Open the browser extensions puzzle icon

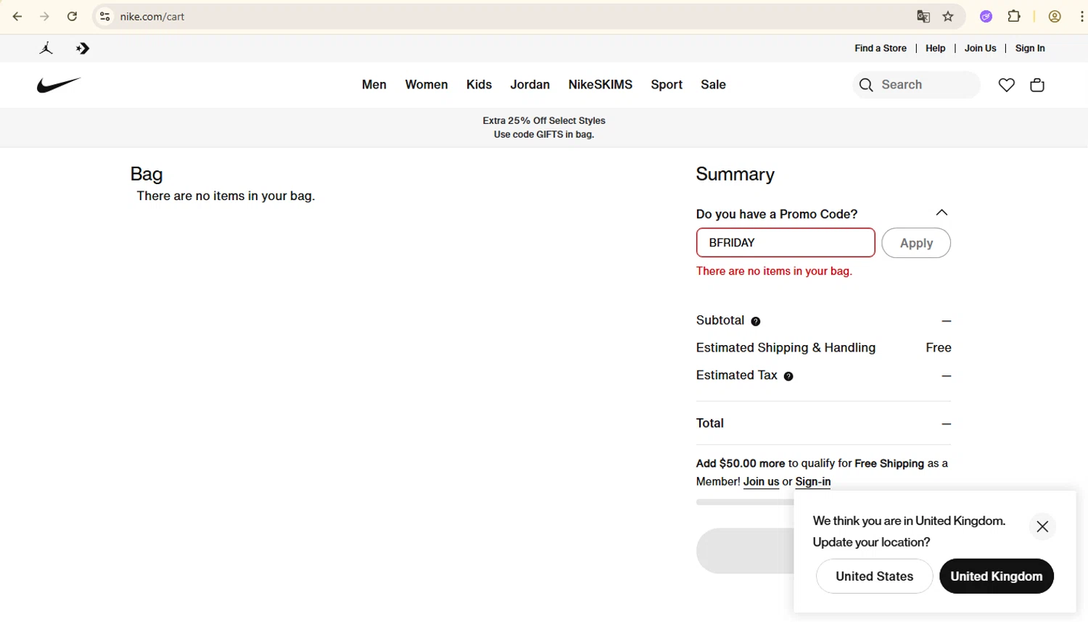click(x=1014, y=16)
